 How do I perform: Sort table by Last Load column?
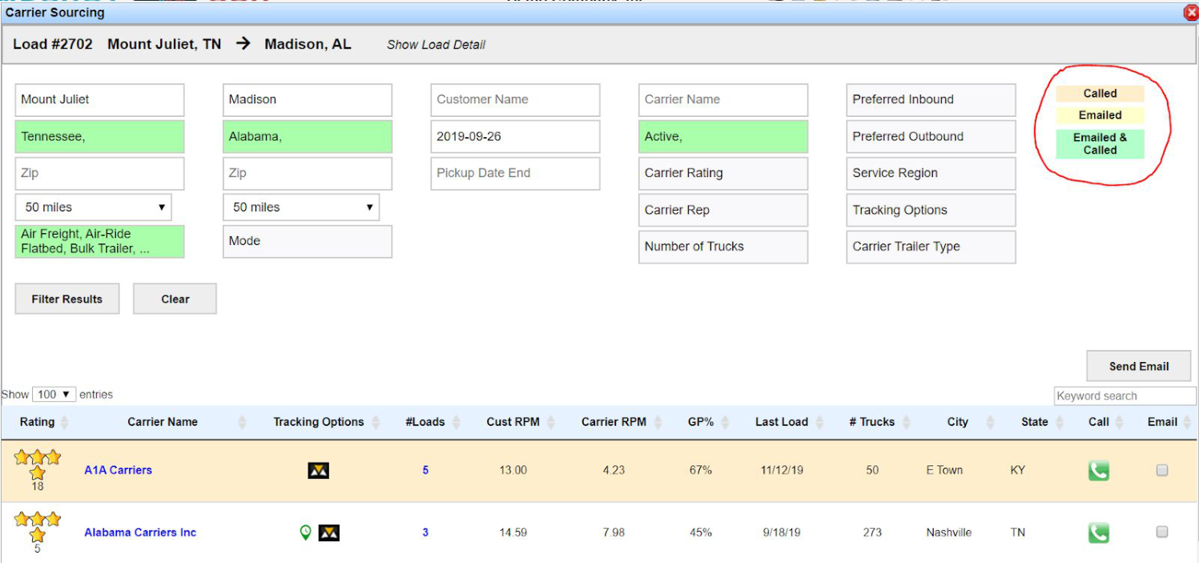click(x=782, y=422)
